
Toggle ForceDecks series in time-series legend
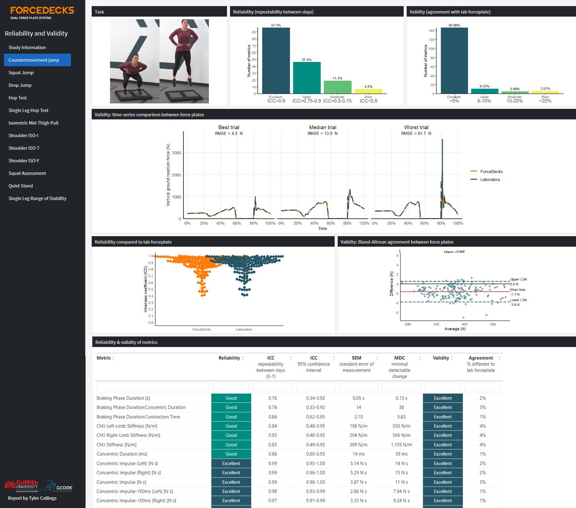point(486,171)
